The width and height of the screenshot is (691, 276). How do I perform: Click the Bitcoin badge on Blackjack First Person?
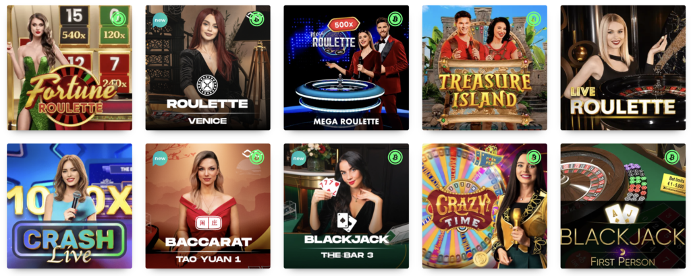click(672, 157)
